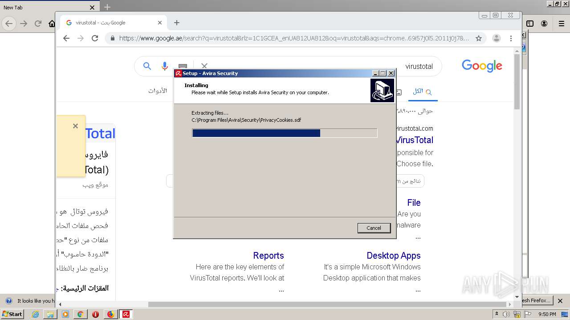Close the virustotal Google search tab
The image size is (570, 320).
pyautogui.click(x=160, y=23)
